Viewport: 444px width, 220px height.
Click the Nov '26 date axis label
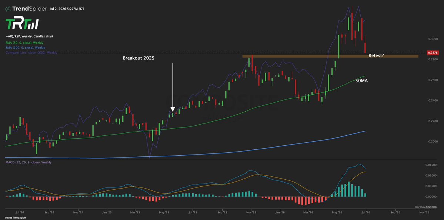(424, 212)
